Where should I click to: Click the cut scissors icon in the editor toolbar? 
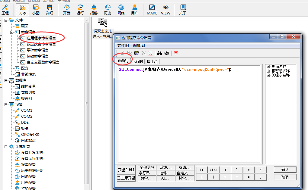point(123,53)
